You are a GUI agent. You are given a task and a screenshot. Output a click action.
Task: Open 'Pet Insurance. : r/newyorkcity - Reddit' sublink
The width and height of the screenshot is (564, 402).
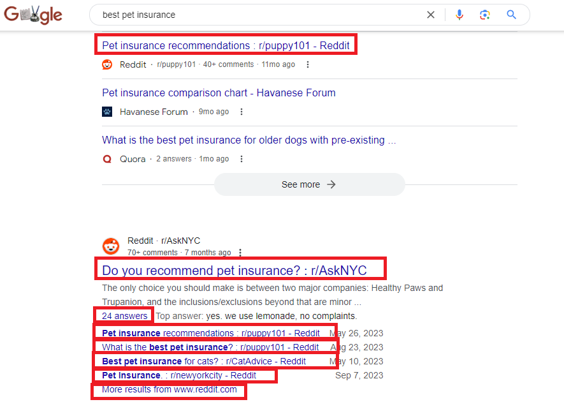179,375
